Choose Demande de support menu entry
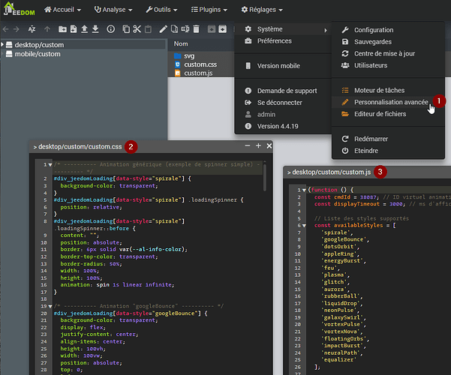This screenshot has height=375, width=451. point(283,91)
